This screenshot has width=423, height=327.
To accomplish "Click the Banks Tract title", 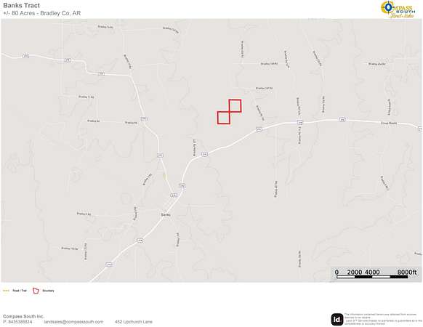I will coord(22,5).
